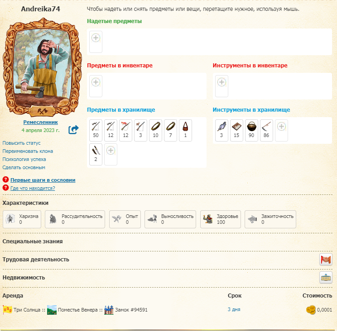Click the Замок #94591 rental text
Screen dimensions: 337x331
click(131, 310)
